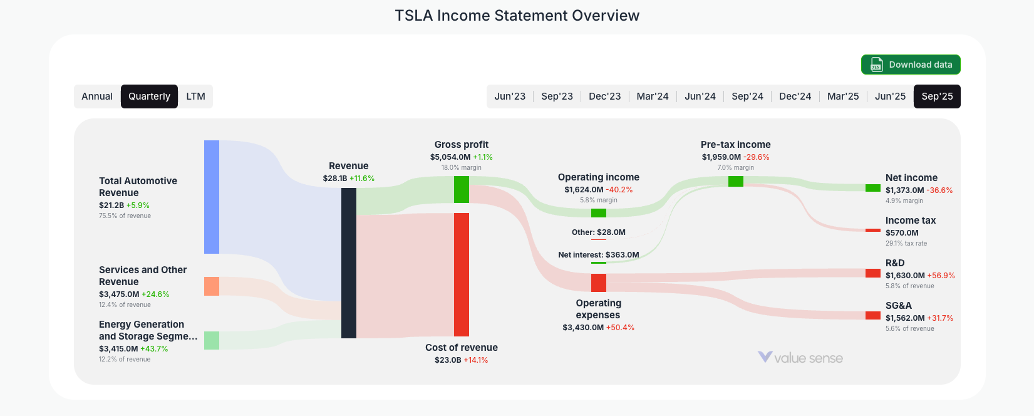Click the Download data button

tap(911, 65)
